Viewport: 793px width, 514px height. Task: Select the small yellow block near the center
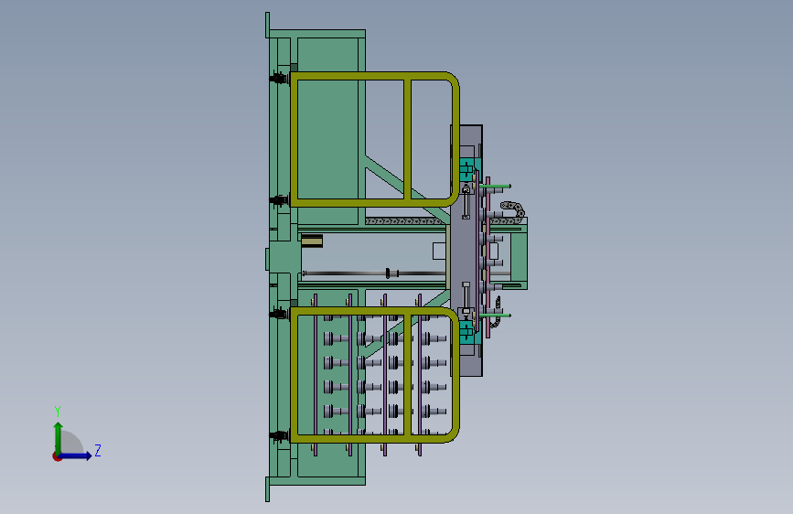312,241
